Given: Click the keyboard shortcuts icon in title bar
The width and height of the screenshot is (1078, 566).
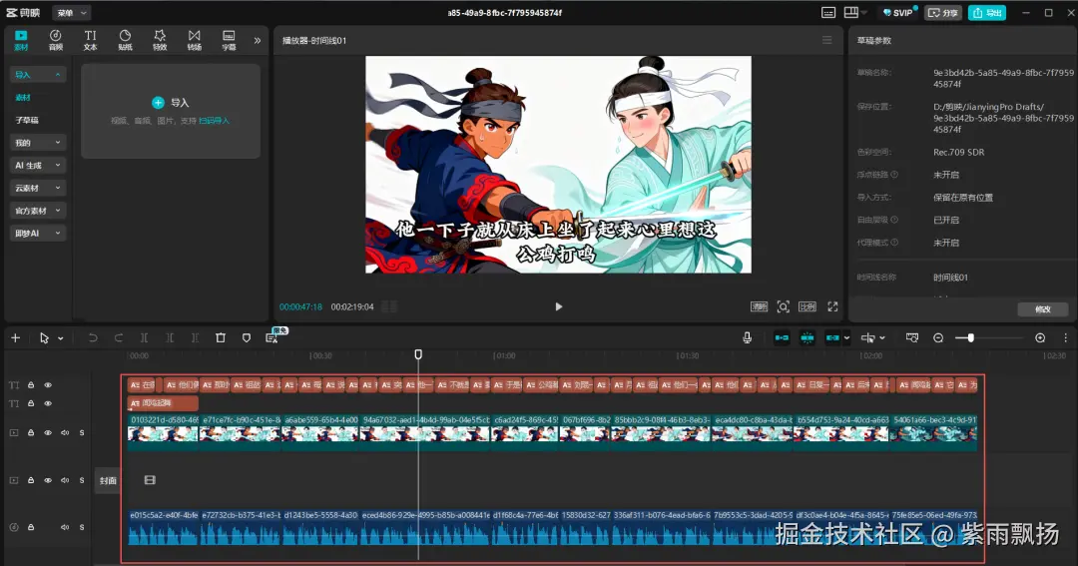Looking at the screenshot, I should [x=828, y=12].
